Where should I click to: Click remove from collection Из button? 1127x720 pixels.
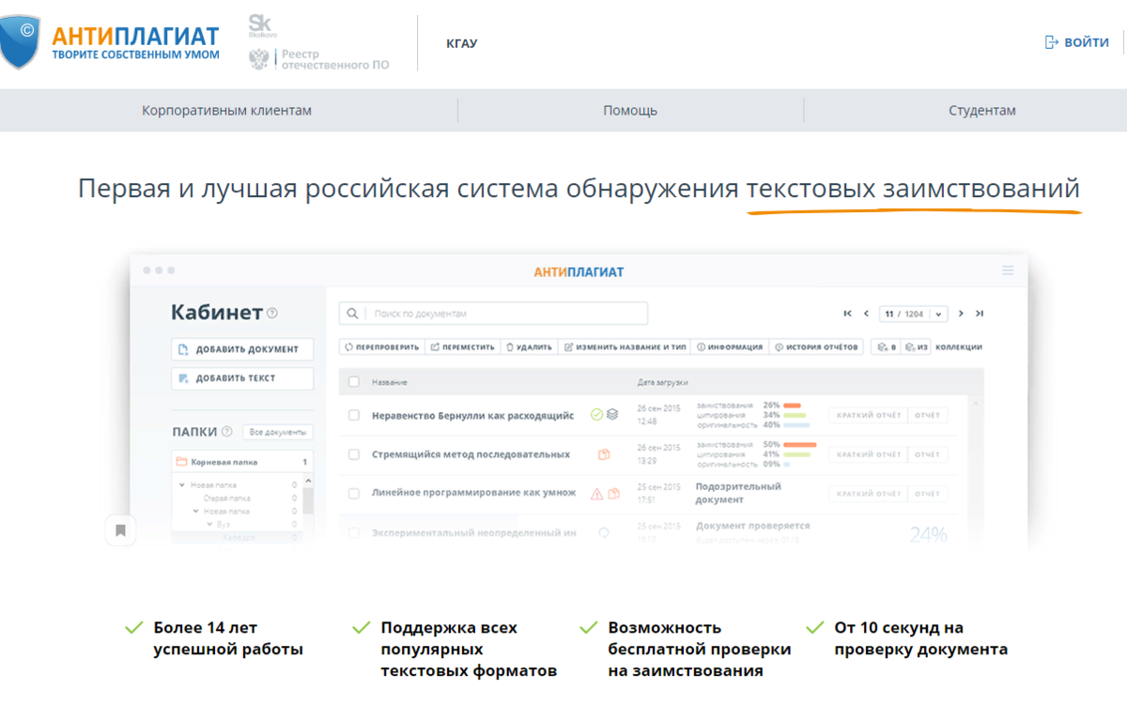pos(917,347)
